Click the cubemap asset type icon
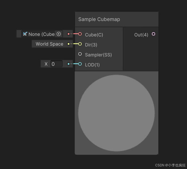This screenshot has height=169, width=187. (x=25, y=34)
